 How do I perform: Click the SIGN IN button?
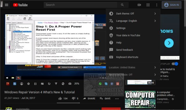point(171,5)
